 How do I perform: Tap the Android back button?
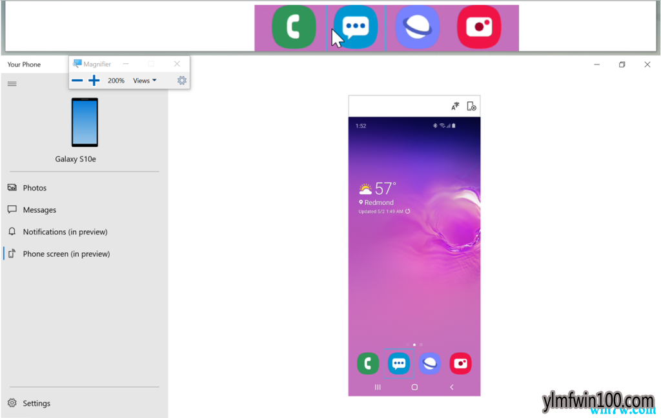pyautogui.click(x=451, y=387)
